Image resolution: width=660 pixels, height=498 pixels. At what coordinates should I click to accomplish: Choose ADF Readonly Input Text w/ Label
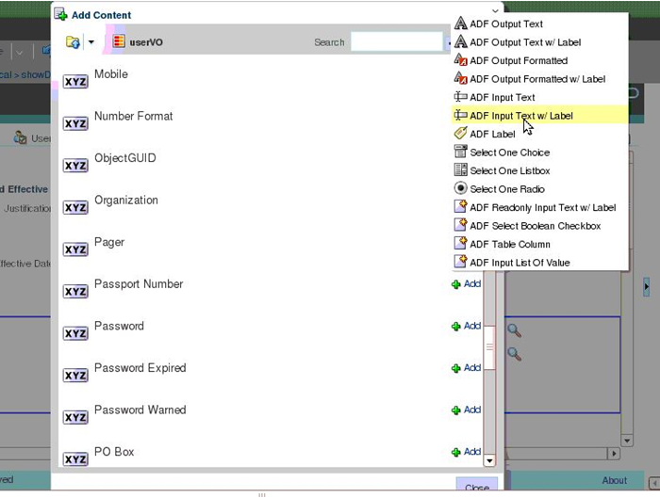[540, 208]
